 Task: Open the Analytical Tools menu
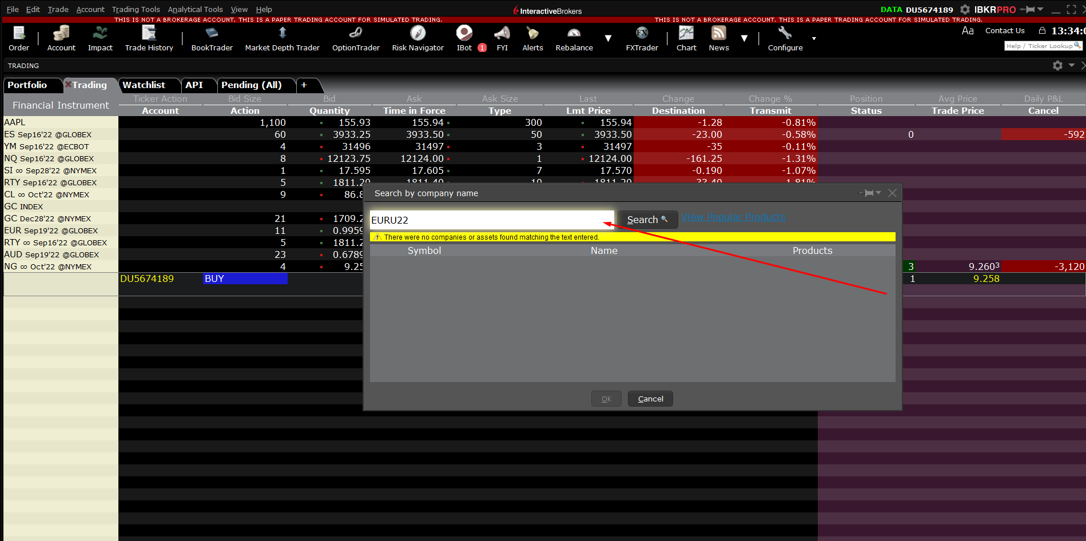195,9
